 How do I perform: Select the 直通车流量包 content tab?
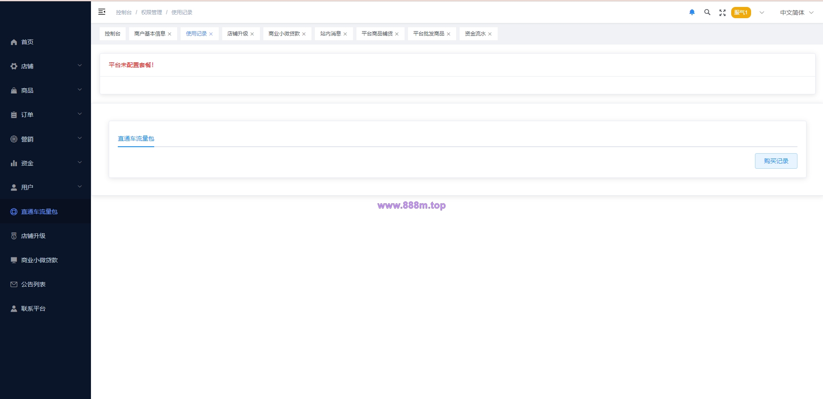point(136,138)
